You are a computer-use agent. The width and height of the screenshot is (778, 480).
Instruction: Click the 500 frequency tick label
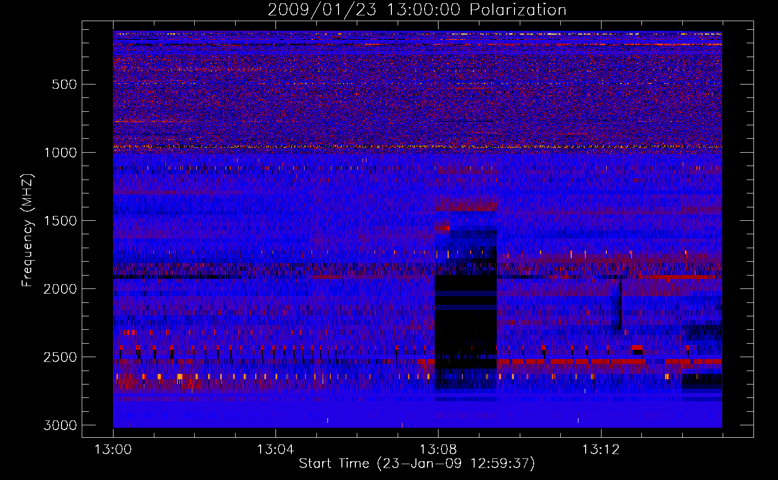click(x=64, y=84)
